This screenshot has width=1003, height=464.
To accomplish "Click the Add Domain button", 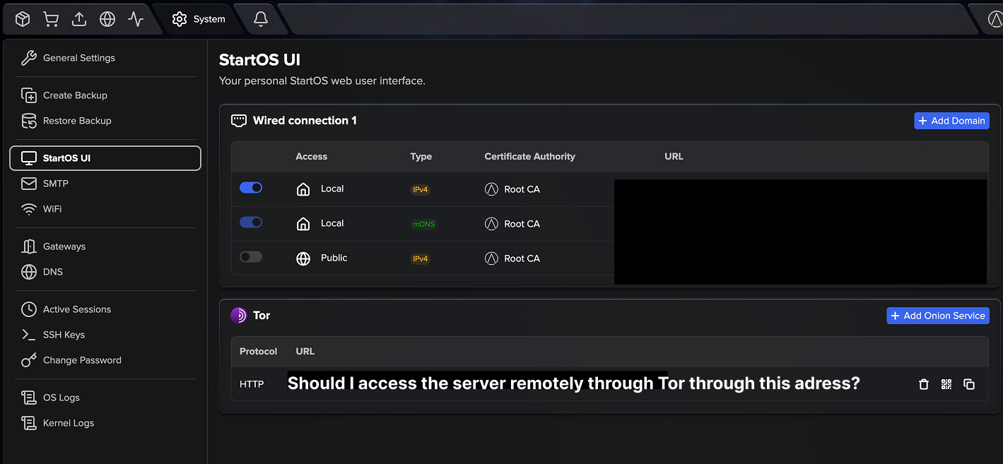I will pyautogui.click(x=951, y=121).
